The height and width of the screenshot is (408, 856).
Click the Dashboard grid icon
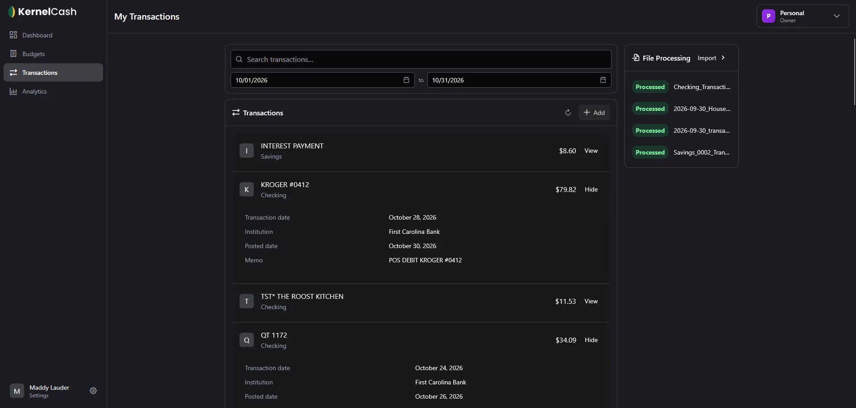click(13, 35)
